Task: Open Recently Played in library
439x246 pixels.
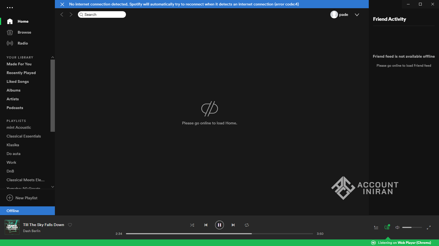Action: pos(21,73)
